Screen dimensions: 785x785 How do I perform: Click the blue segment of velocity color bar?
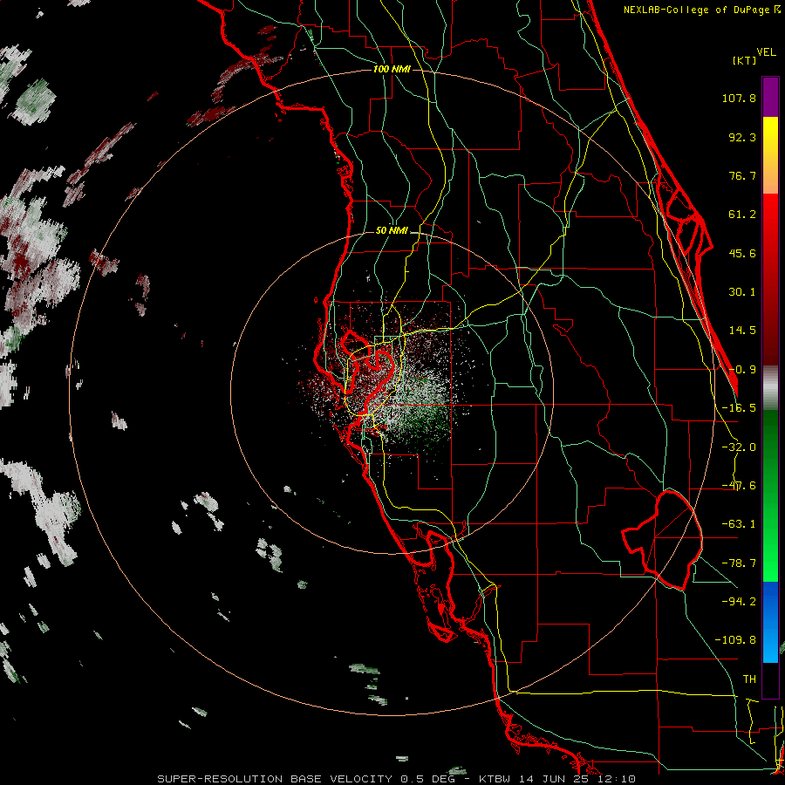(x=770, y=622)
